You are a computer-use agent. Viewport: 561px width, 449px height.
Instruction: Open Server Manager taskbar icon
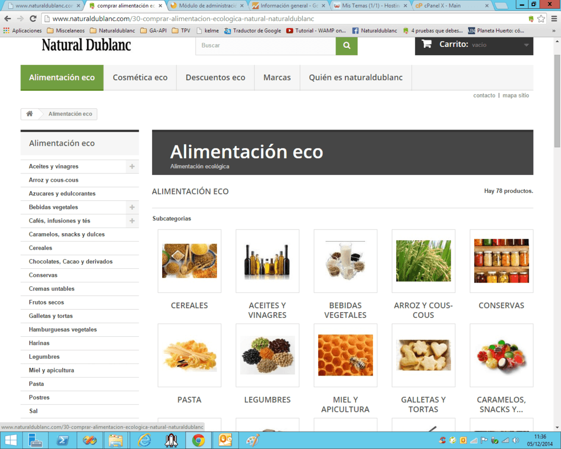35,440
